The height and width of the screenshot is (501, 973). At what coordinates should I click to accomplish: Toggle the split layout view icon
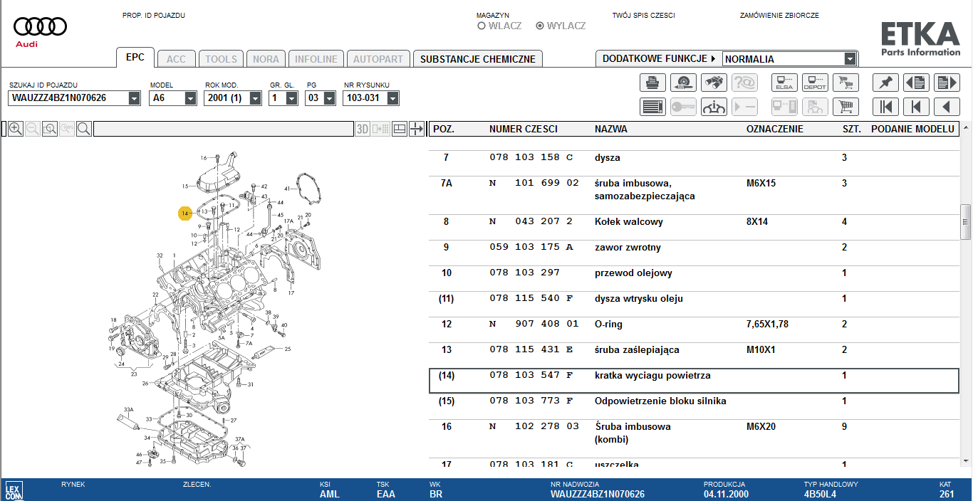pyautogui.click(x=400, y=129)
